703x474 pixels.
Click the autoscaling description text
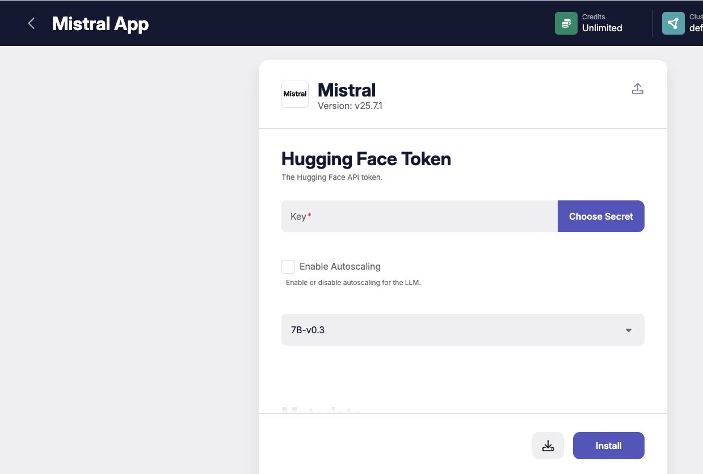click(x=353, y=283)
